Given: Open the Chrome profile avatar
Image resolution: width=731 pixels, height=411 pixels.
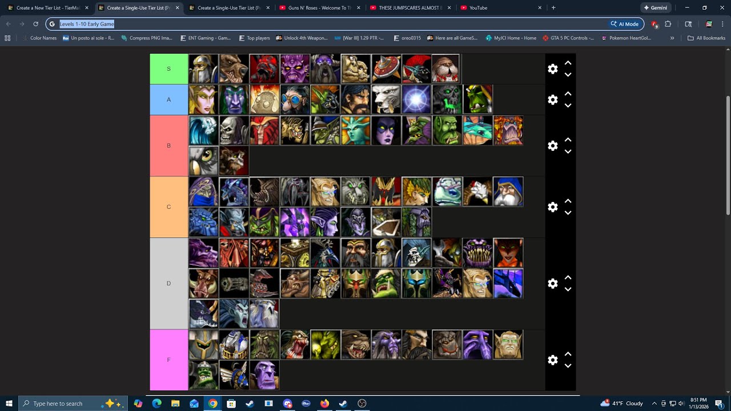Looking at the screenshot, I should pos(709,24).
